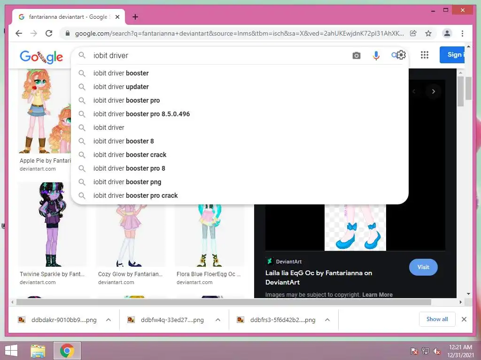Click the network tray icon
The height and width of the screenshot is (360, 481).
(x=426, y=351)
